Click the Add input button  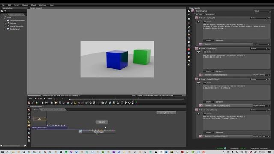pos(199,14)
